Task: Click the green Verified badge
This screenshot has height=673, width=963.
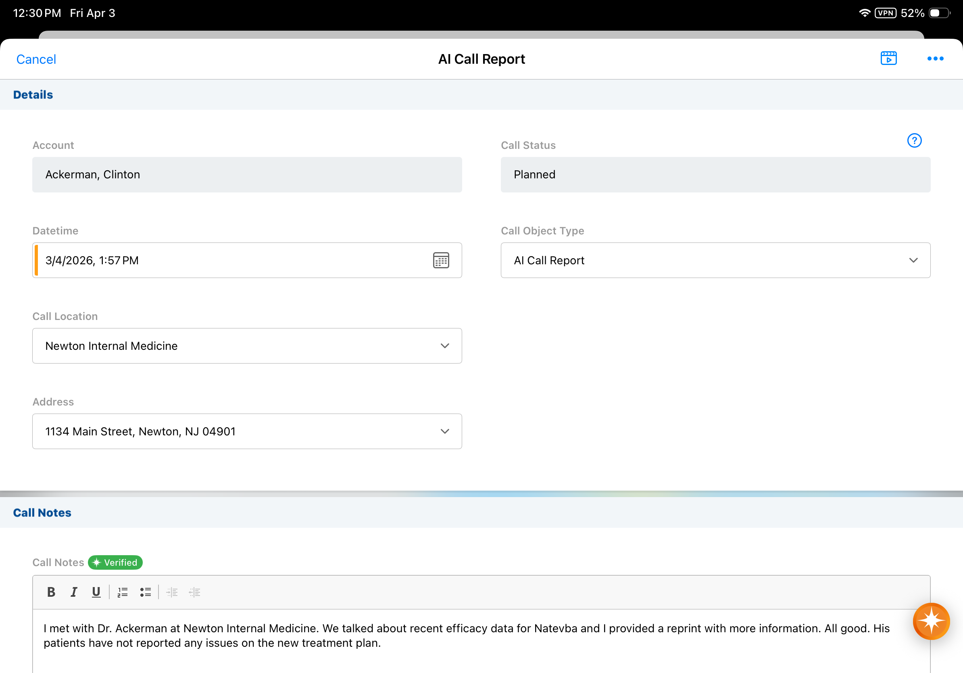Action: coord(115,562)
